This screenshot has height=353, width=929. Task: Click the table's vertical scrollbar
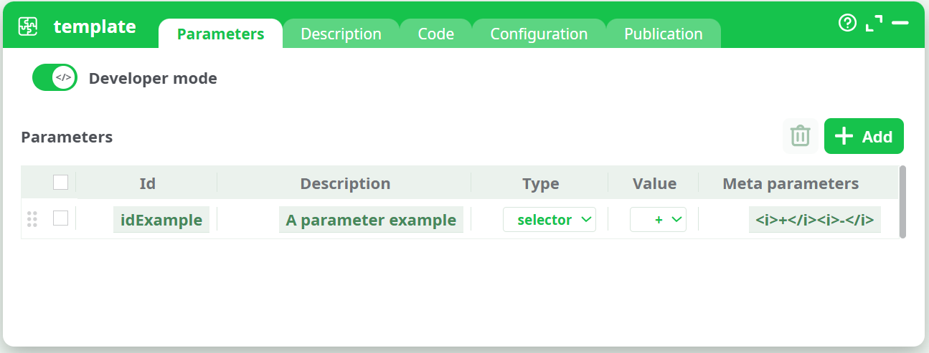coord(902,202)
